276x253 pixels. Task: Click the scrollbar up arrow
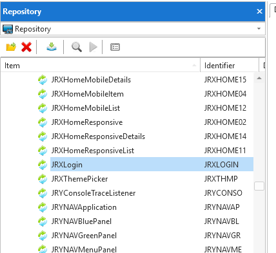coord(259,78)
